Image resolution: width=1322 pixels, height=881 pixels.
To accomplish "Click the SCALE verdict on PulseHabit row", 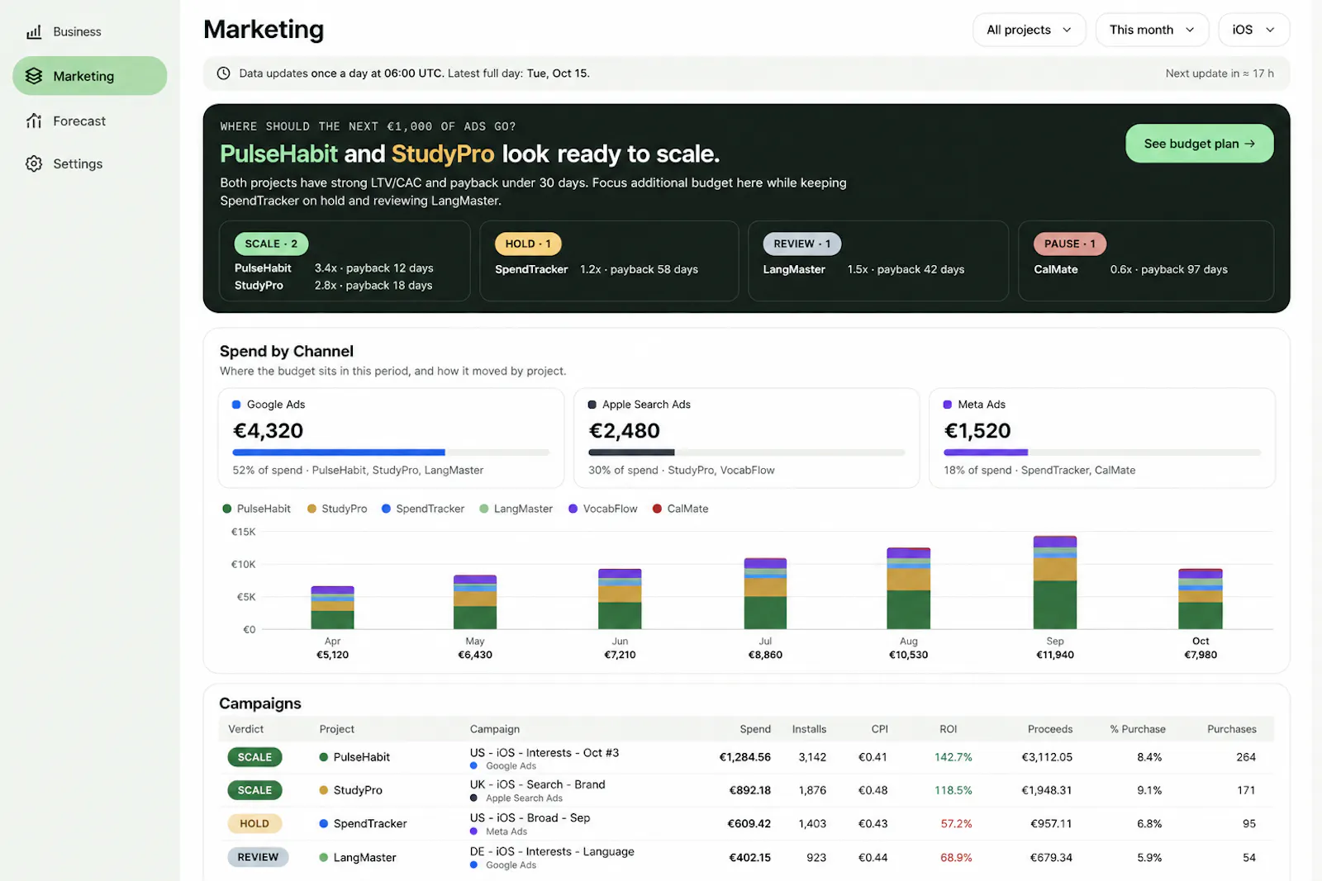I will point(254,757).
